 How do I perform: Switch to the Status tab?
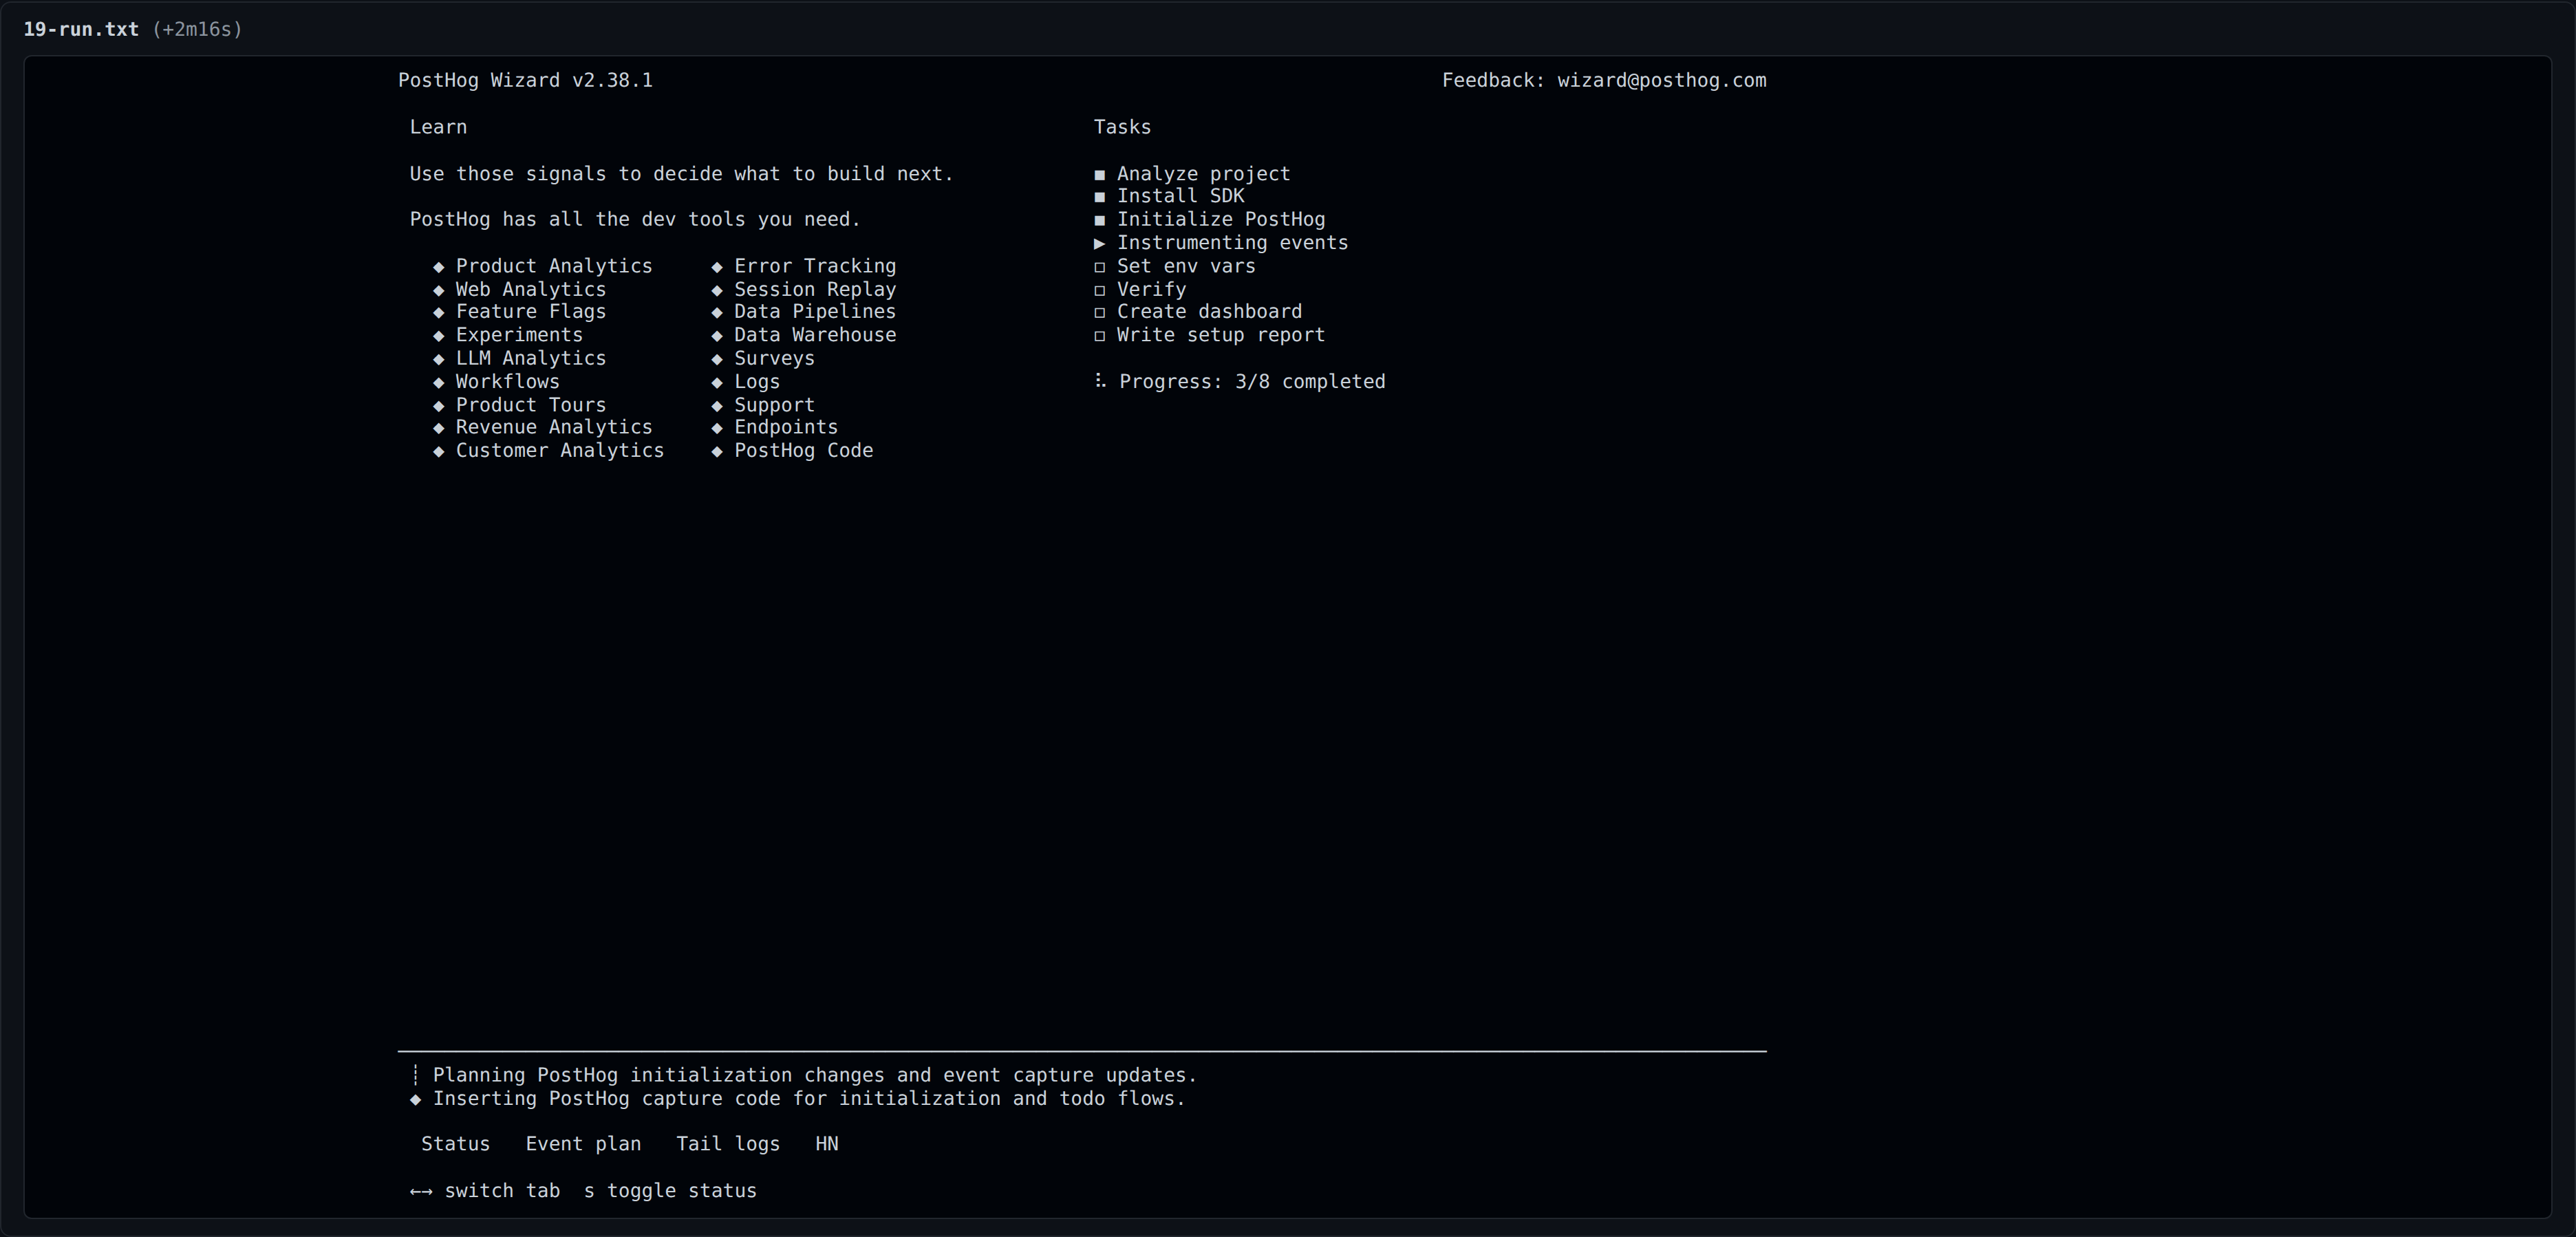tap(455, 1144)
